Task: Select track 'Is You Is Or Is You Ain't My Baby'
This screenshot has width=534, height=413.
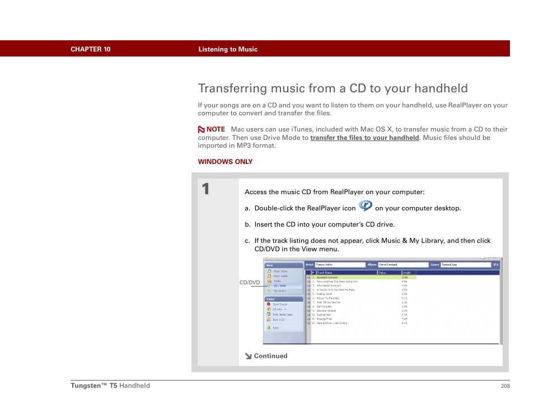Action: pyautogui.click(x=335, y=290)
